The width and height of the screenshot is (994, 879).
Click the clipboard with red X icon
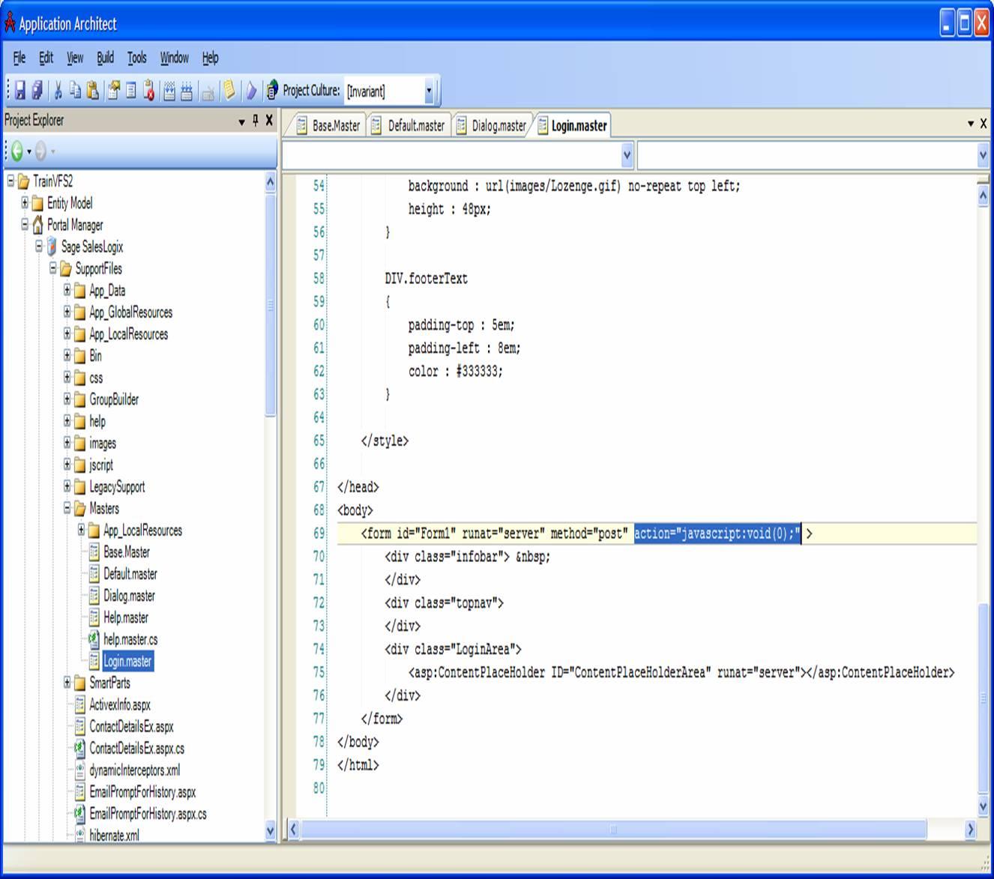tap(148, 91)
